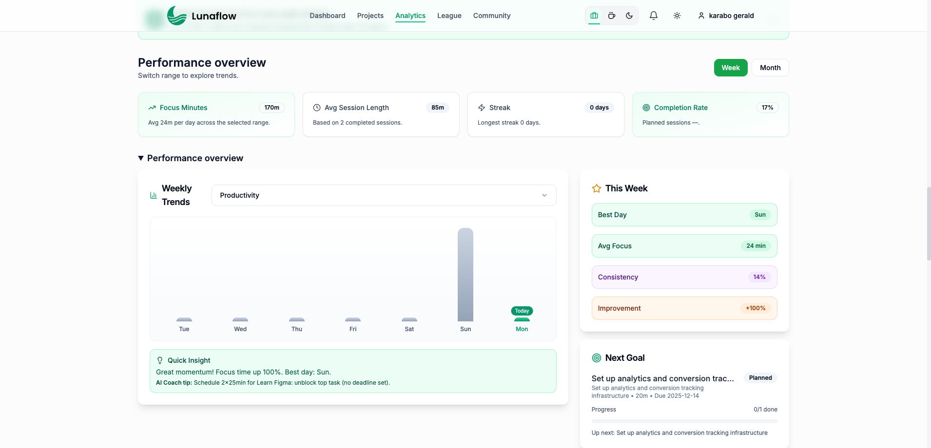Switch to break mode coffee icon
This screenshot has width=931, height=448.
click(611, 15)
